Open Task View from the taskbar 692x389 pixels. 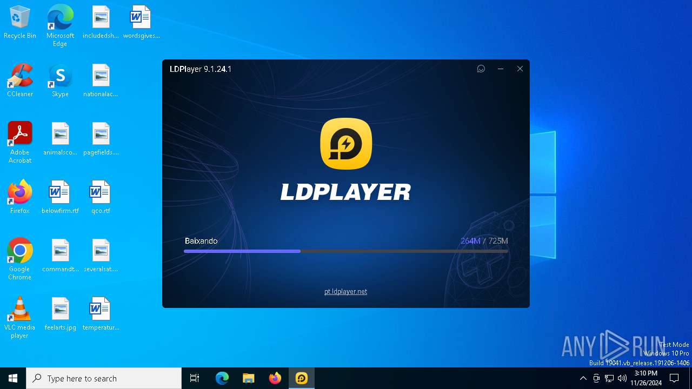coord(195,378)
